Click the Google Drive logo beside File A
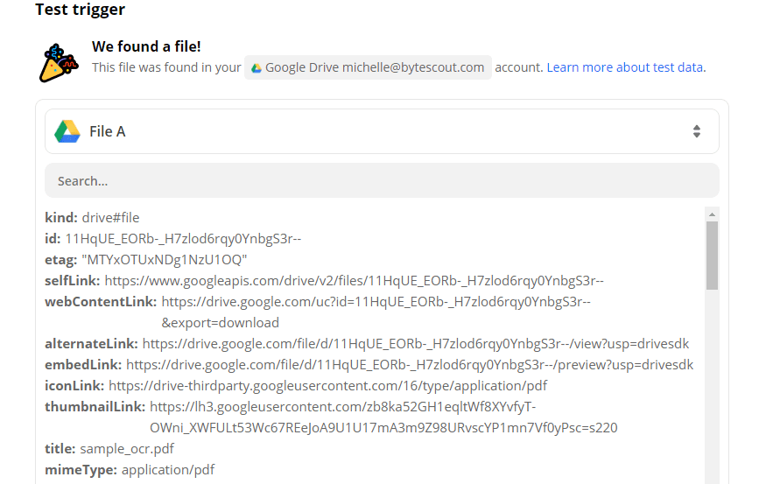Image resolution: width=766 pixels, height=484 pixels. [67, 131]
